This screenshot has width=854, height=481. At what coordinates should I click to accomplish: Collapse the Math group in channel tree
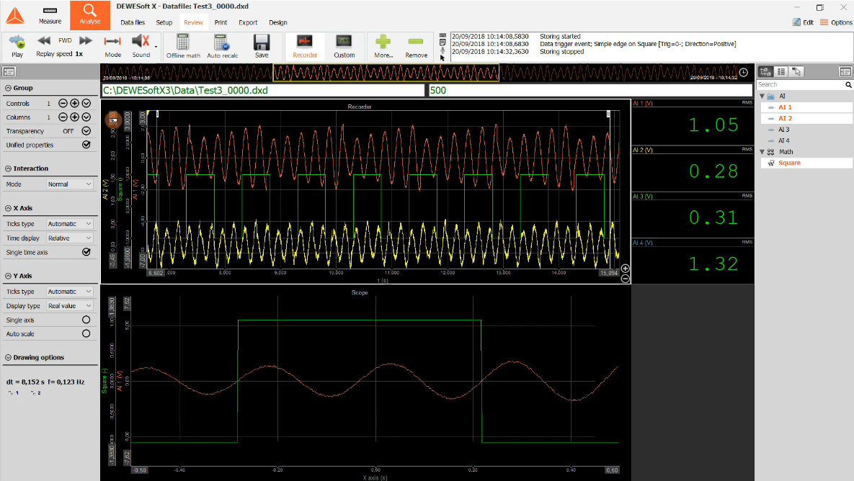coord(762,151)
